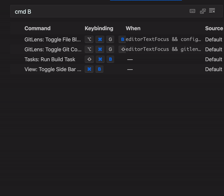Click the When dash in Run Build Task row
The image size is (224, 196).
pyautogui.click(x=130, y=59)
